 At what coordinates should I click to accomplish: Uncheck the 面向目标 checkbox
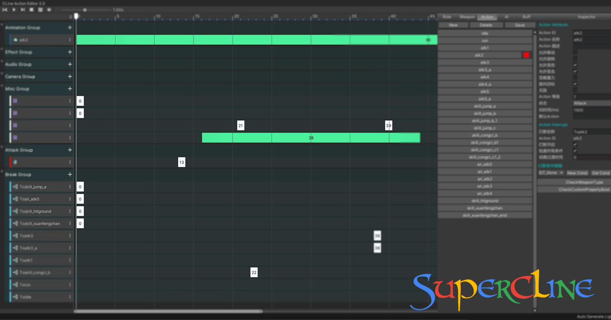tap(575, 84)
